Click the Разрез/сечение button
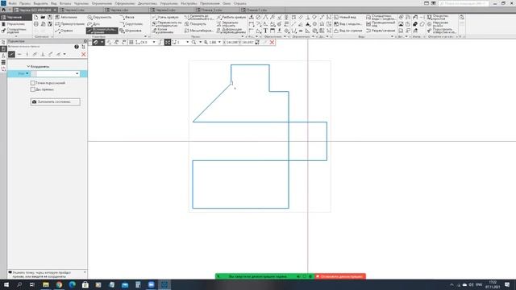This screenshot has width=516, height=290. [381, 31]
